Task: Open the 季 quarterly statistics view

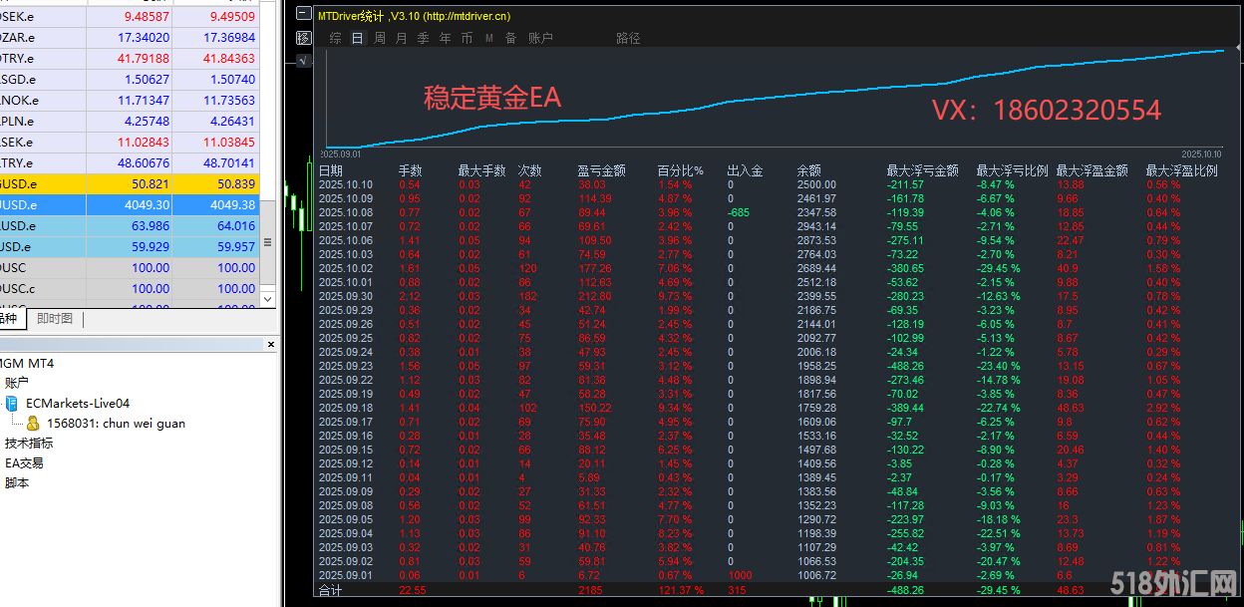Action: (x=424, y=38)
